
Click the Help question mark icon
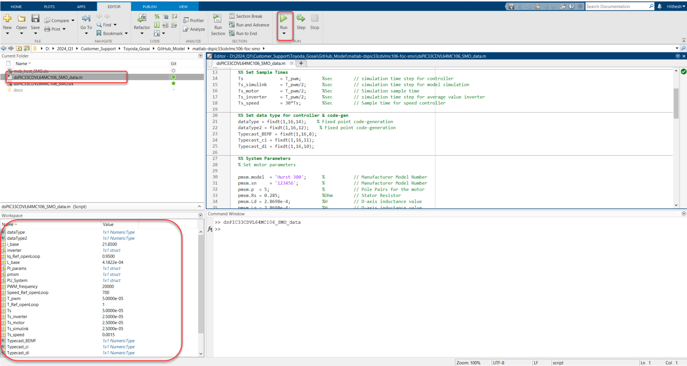point(572,6)
